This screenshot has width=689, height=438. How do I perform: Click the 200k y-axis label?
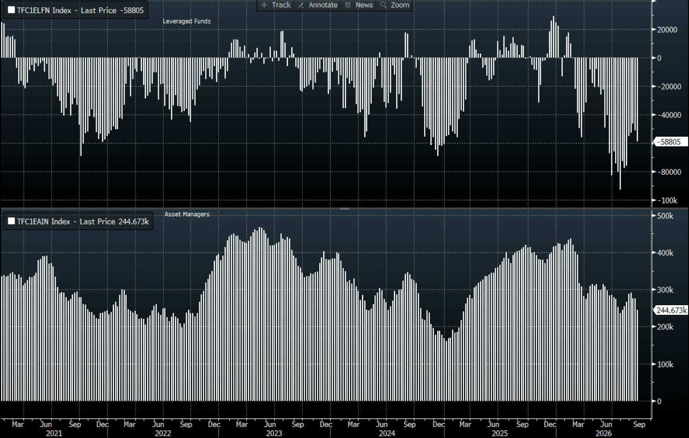(665, 327)
